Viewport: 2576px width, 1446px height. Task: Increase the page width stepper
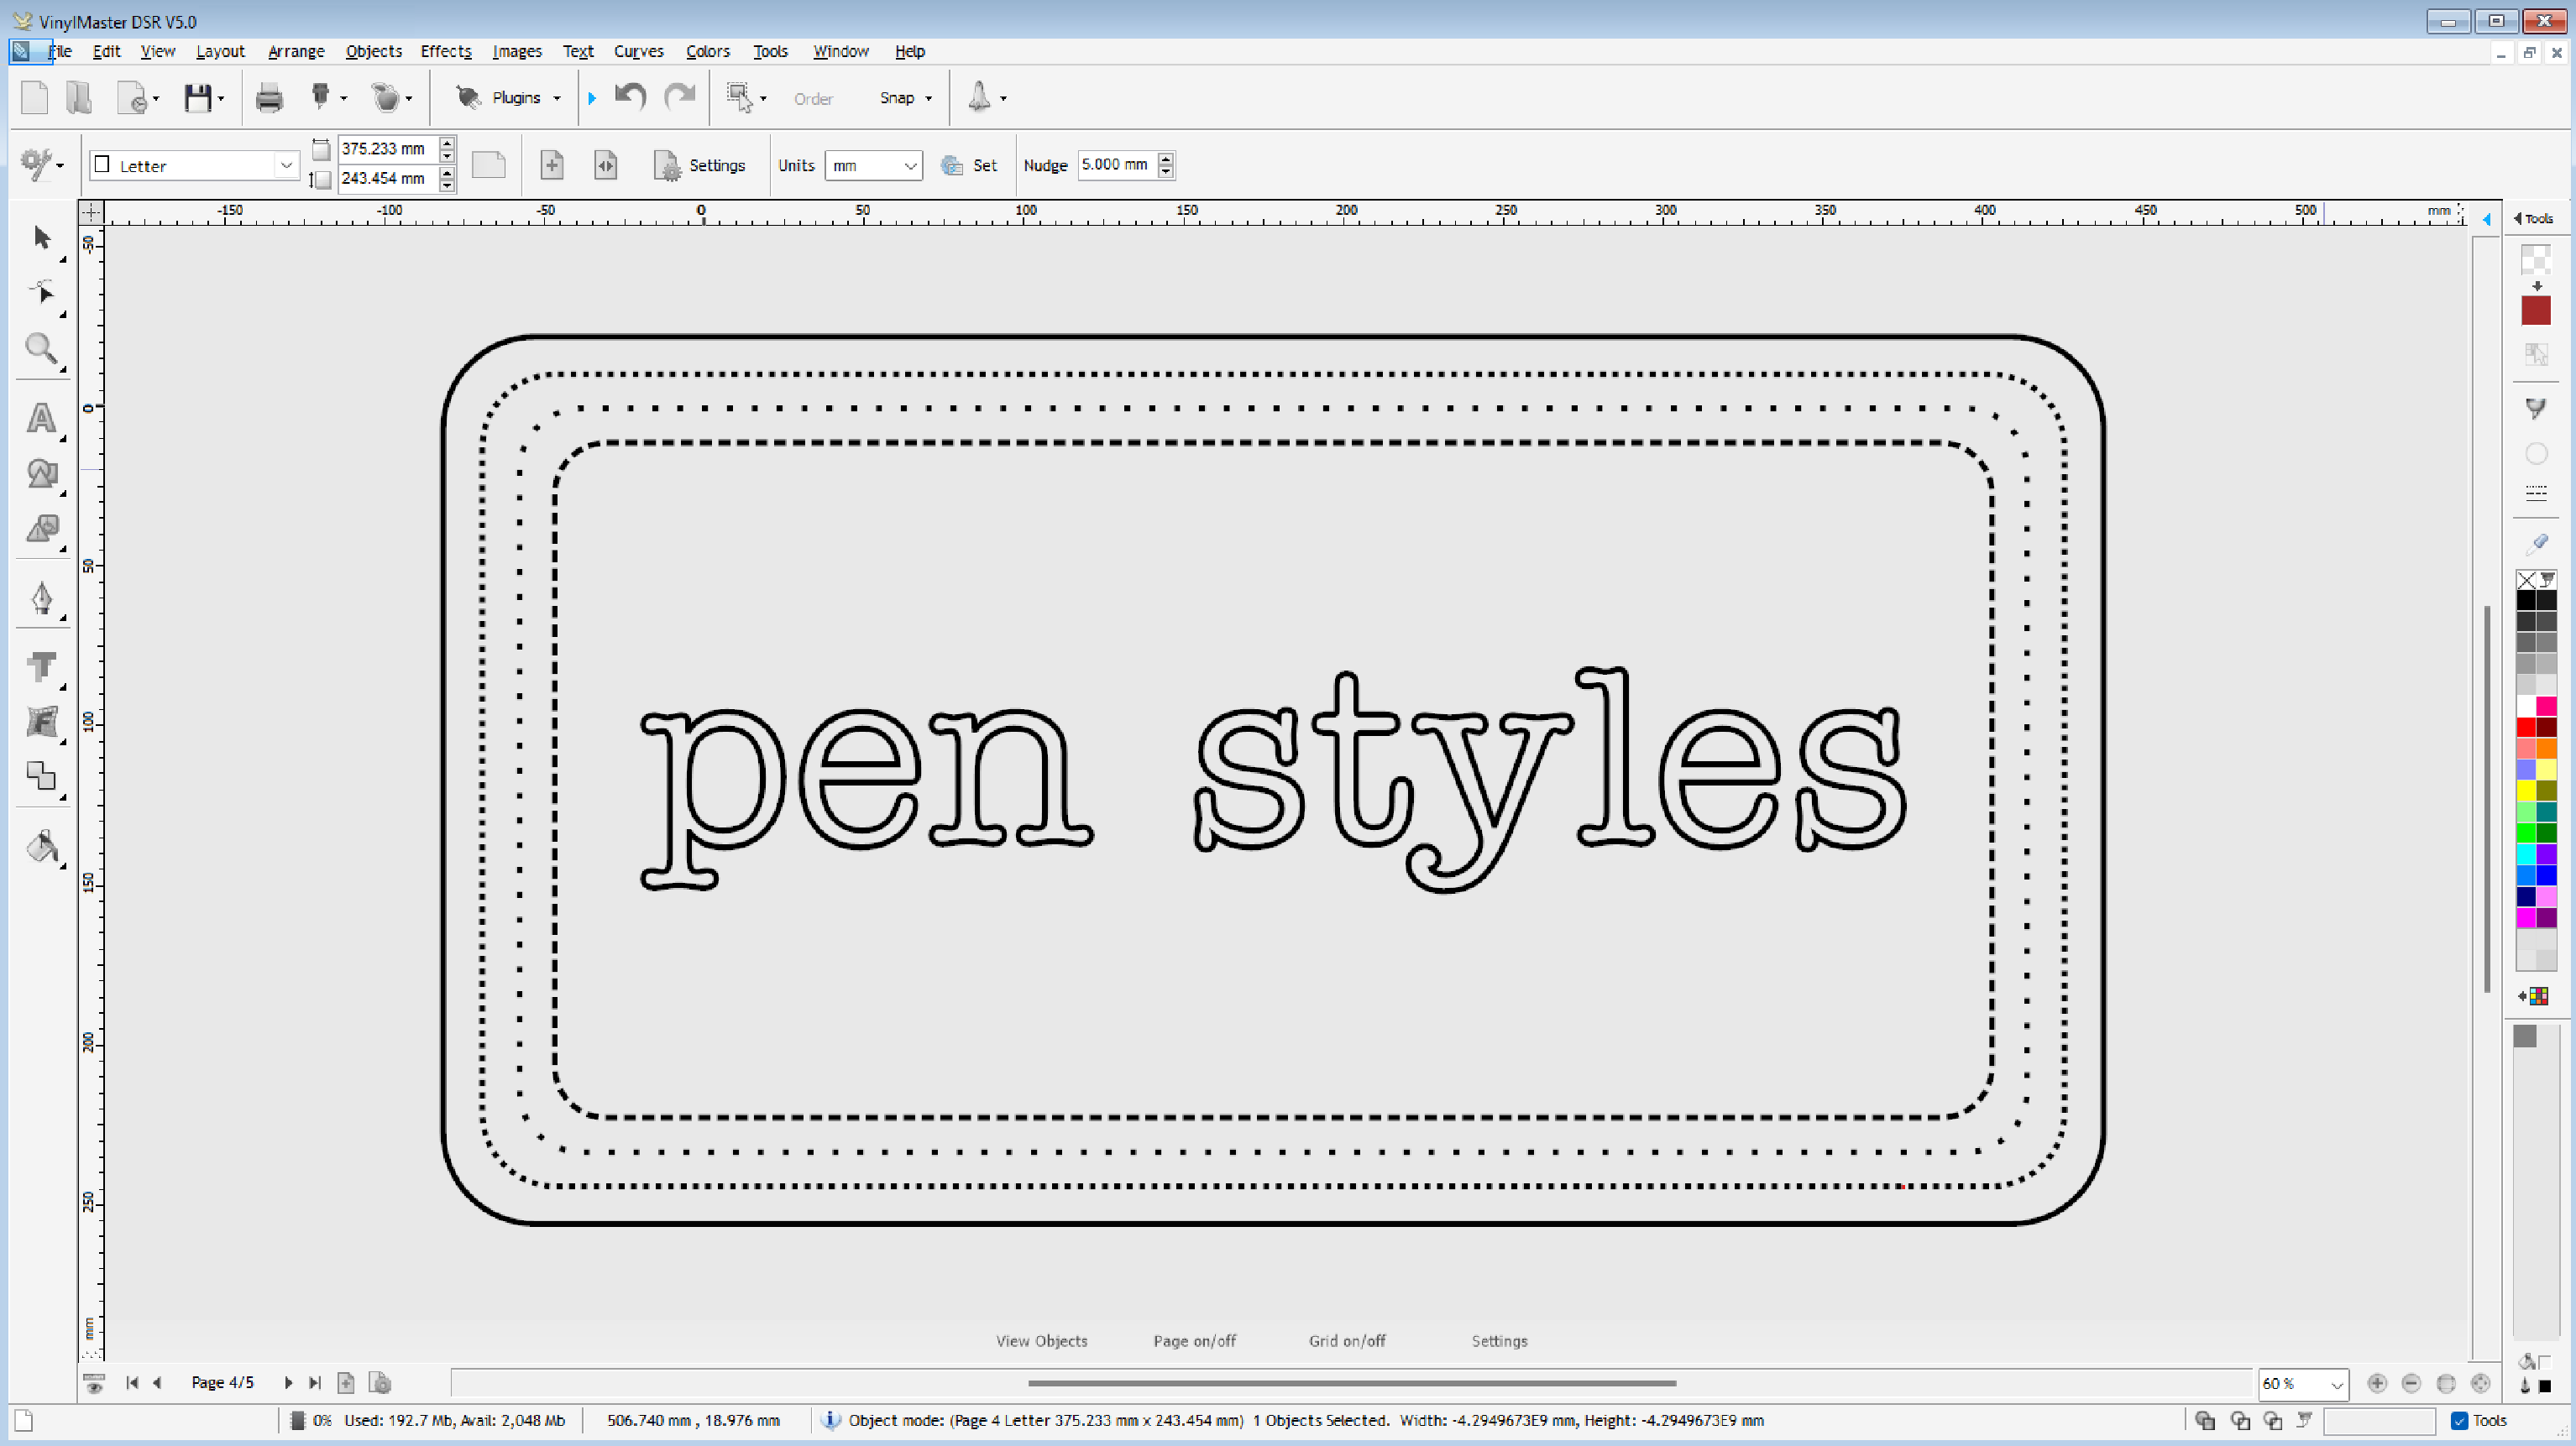coord(447,142)
